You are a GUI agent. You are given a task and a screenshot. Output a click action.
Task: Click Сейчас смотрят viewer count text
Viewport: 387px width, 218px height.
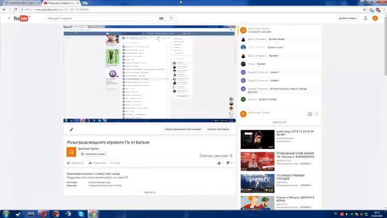click(216, 156)
